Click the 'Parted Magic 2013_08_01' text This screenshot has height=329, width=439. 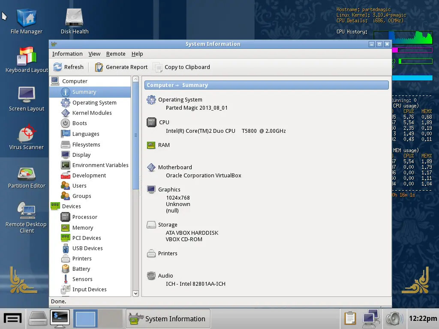pos(196,108)
